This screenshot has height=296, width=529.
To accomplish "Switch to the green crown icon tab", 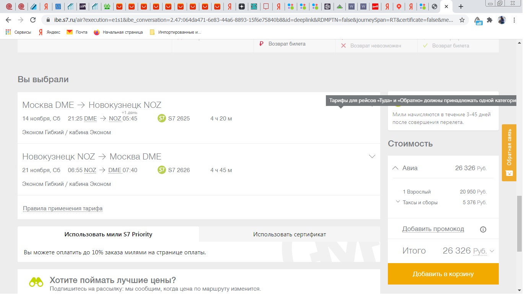I will click(x=107, y=7).
